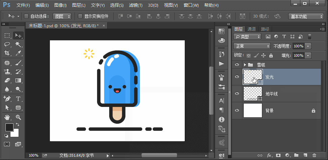Image resolution: width=328 pixels, height=160 pixels.
Task: Click the create new layer button
Action: (305, 155)
